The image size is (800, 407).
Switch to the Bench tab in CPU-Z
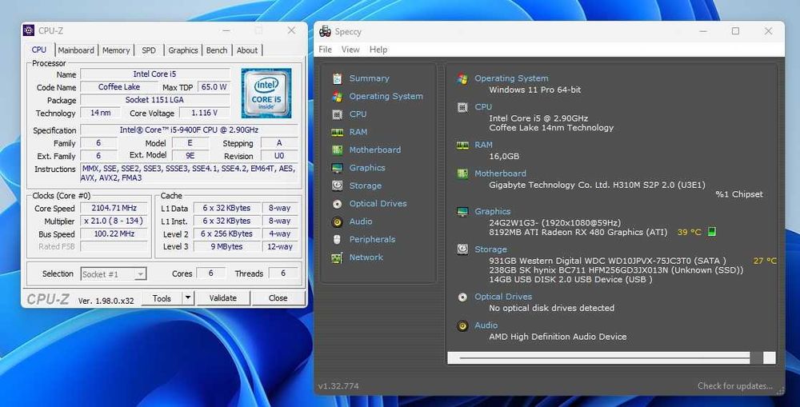217,50
